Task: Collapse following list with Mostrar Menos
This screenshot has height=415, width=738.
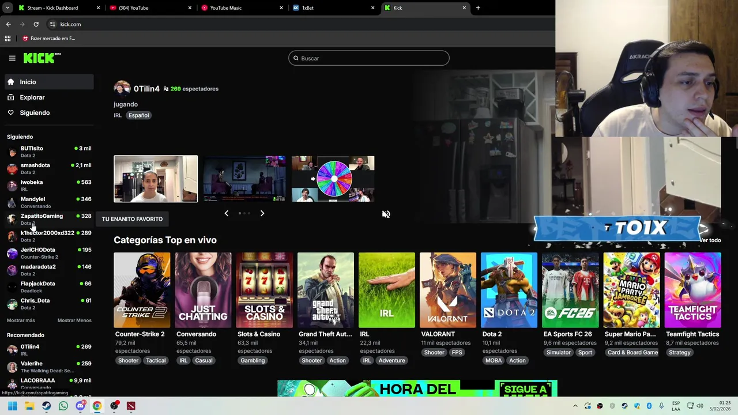Action: [x=74, y=320]
